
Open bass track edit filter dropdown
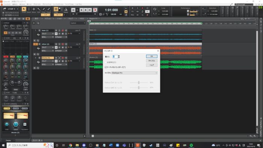click(48, 34)
